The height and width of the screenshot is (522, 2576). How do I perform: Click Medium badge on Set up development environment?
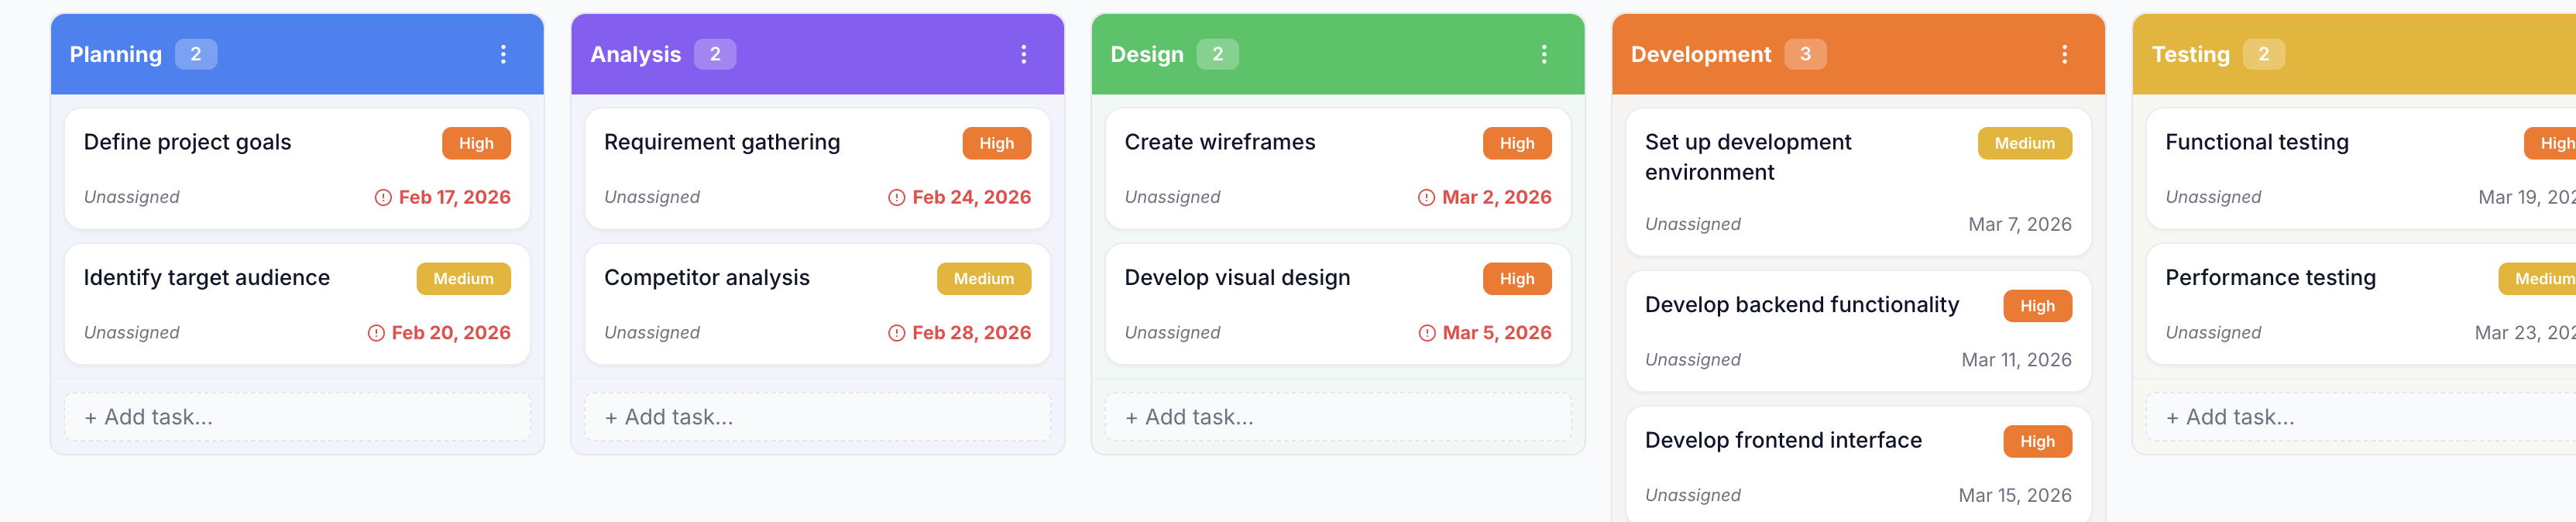pos(2024,143)
